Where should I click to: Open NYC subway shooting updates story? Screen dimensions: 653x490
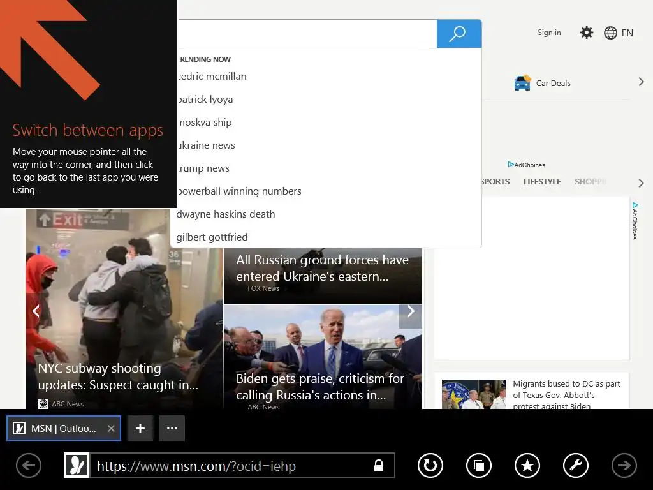tap(118, 376)
